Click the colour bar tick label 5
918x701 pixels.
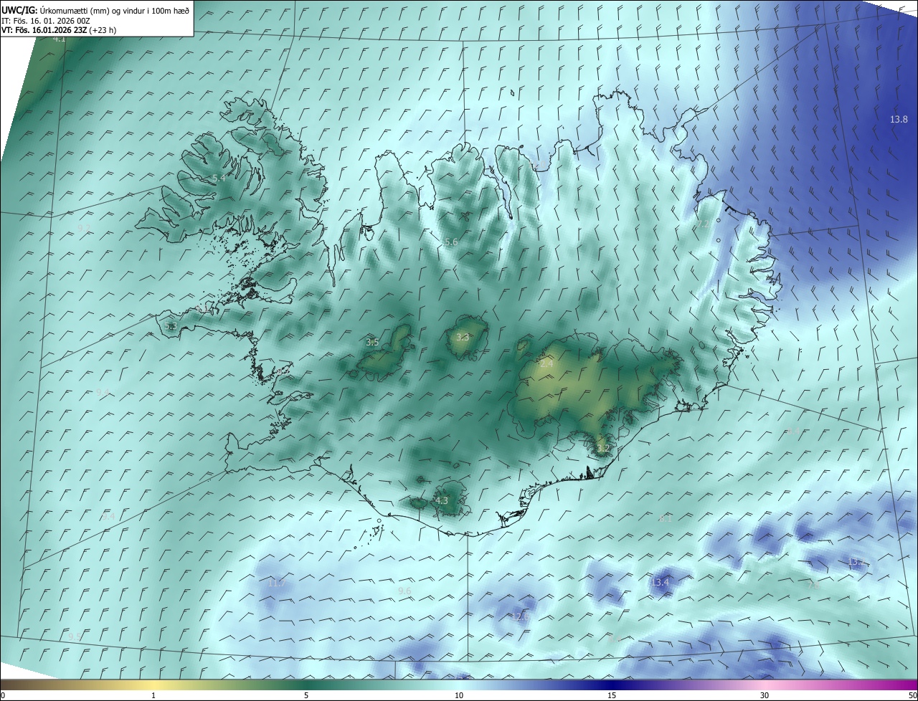[306, 695]
